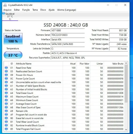Click the status orb for Maximum Erase Count
This screenshot has width=133, height=134.
[x=6, y=96]
